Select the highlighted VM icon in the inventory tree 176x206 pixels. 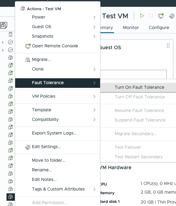[x=11, y=197]
